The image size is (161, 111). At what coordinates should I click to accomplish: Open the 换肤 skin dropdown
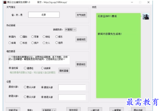(49, 110)
